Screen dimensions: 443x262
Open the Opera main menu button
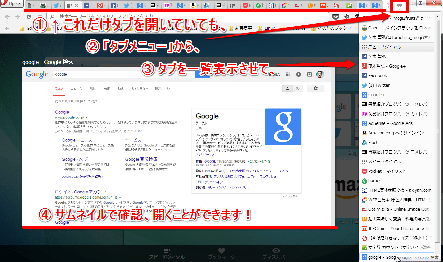[11, 4]
